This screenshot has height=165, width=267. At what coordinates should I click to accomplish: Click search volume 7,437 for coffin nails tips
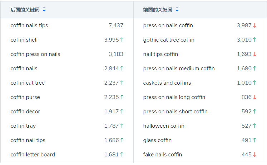pos(116,25)
